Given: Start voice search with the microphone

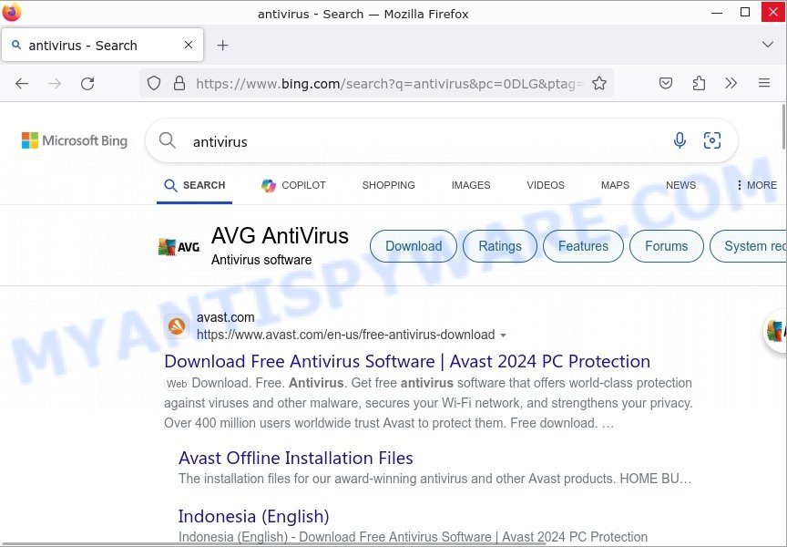Looking at the screenshot, I should (680, 140).
